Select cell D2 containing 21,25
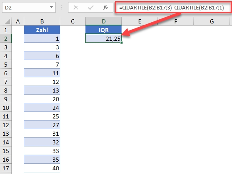Image resolution: width=232 pixels, height=174 pixels. click(103, 38)
